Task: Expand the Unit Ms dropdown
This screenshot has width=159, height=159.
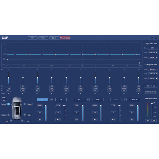Action: pos(5,100)
